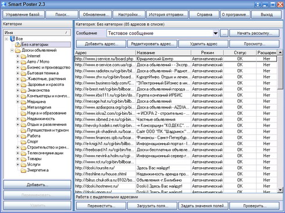
Task: Click the 'Металлургия' folder icon
Action: pos(23,107)
